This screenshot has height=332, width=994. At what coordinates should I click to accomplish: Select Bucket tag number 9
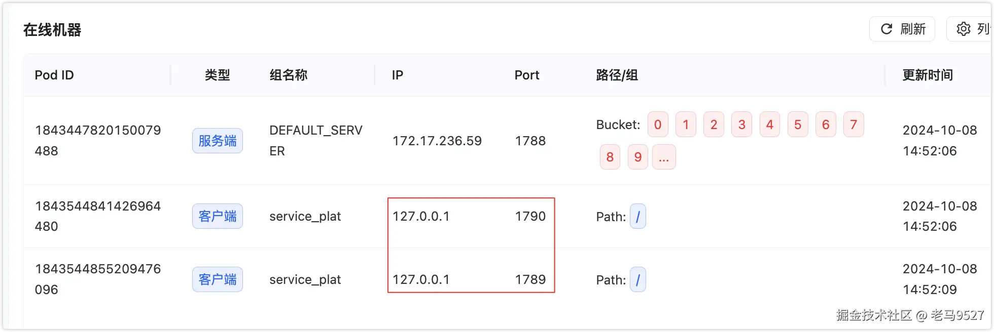(637, 157)
